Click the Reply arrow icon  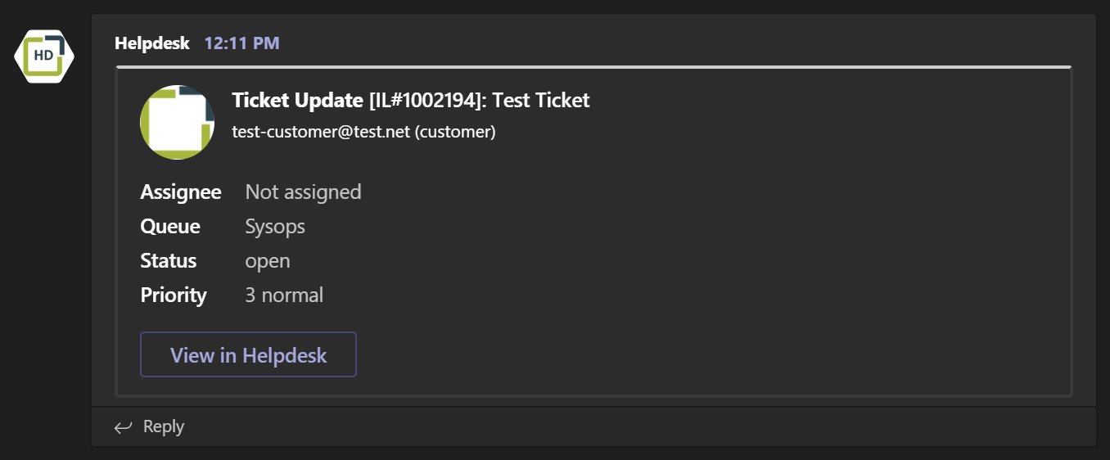click(123, 426)
